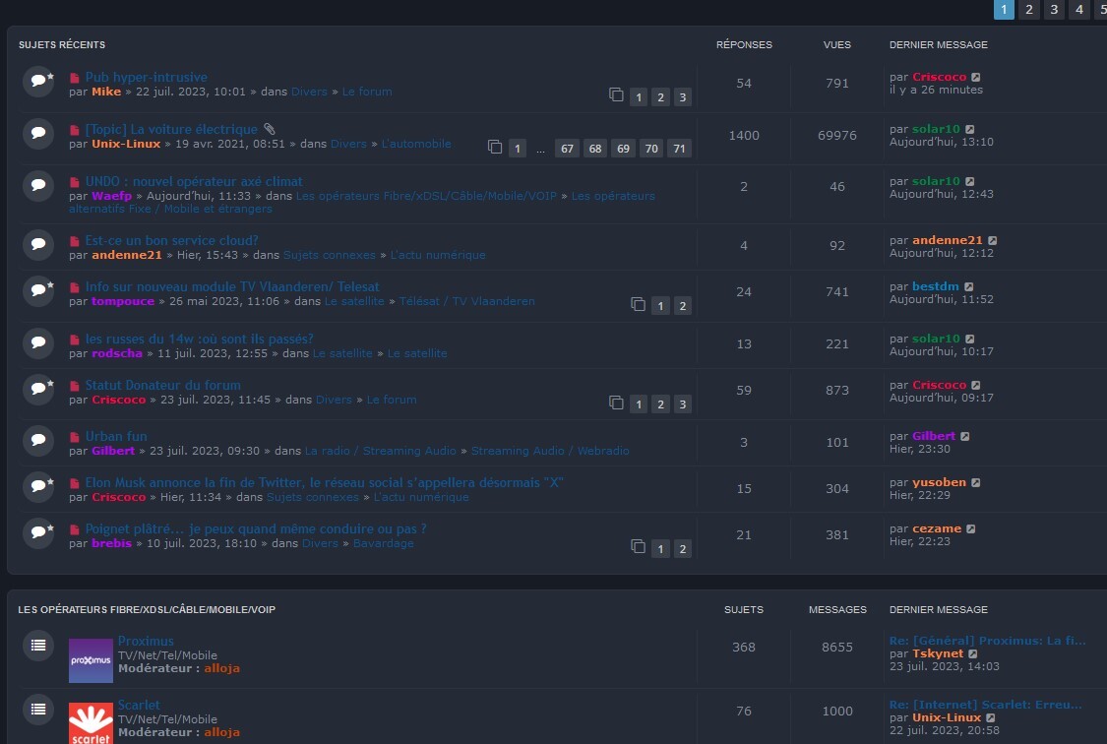This screenshot has height=744, width=1107.
Task: Open Re: [Général] Proximus: La fi... last message
Action: click(987, 641)
